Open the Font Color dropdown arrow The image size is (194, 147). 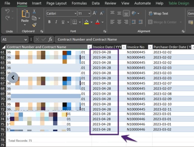103,22
